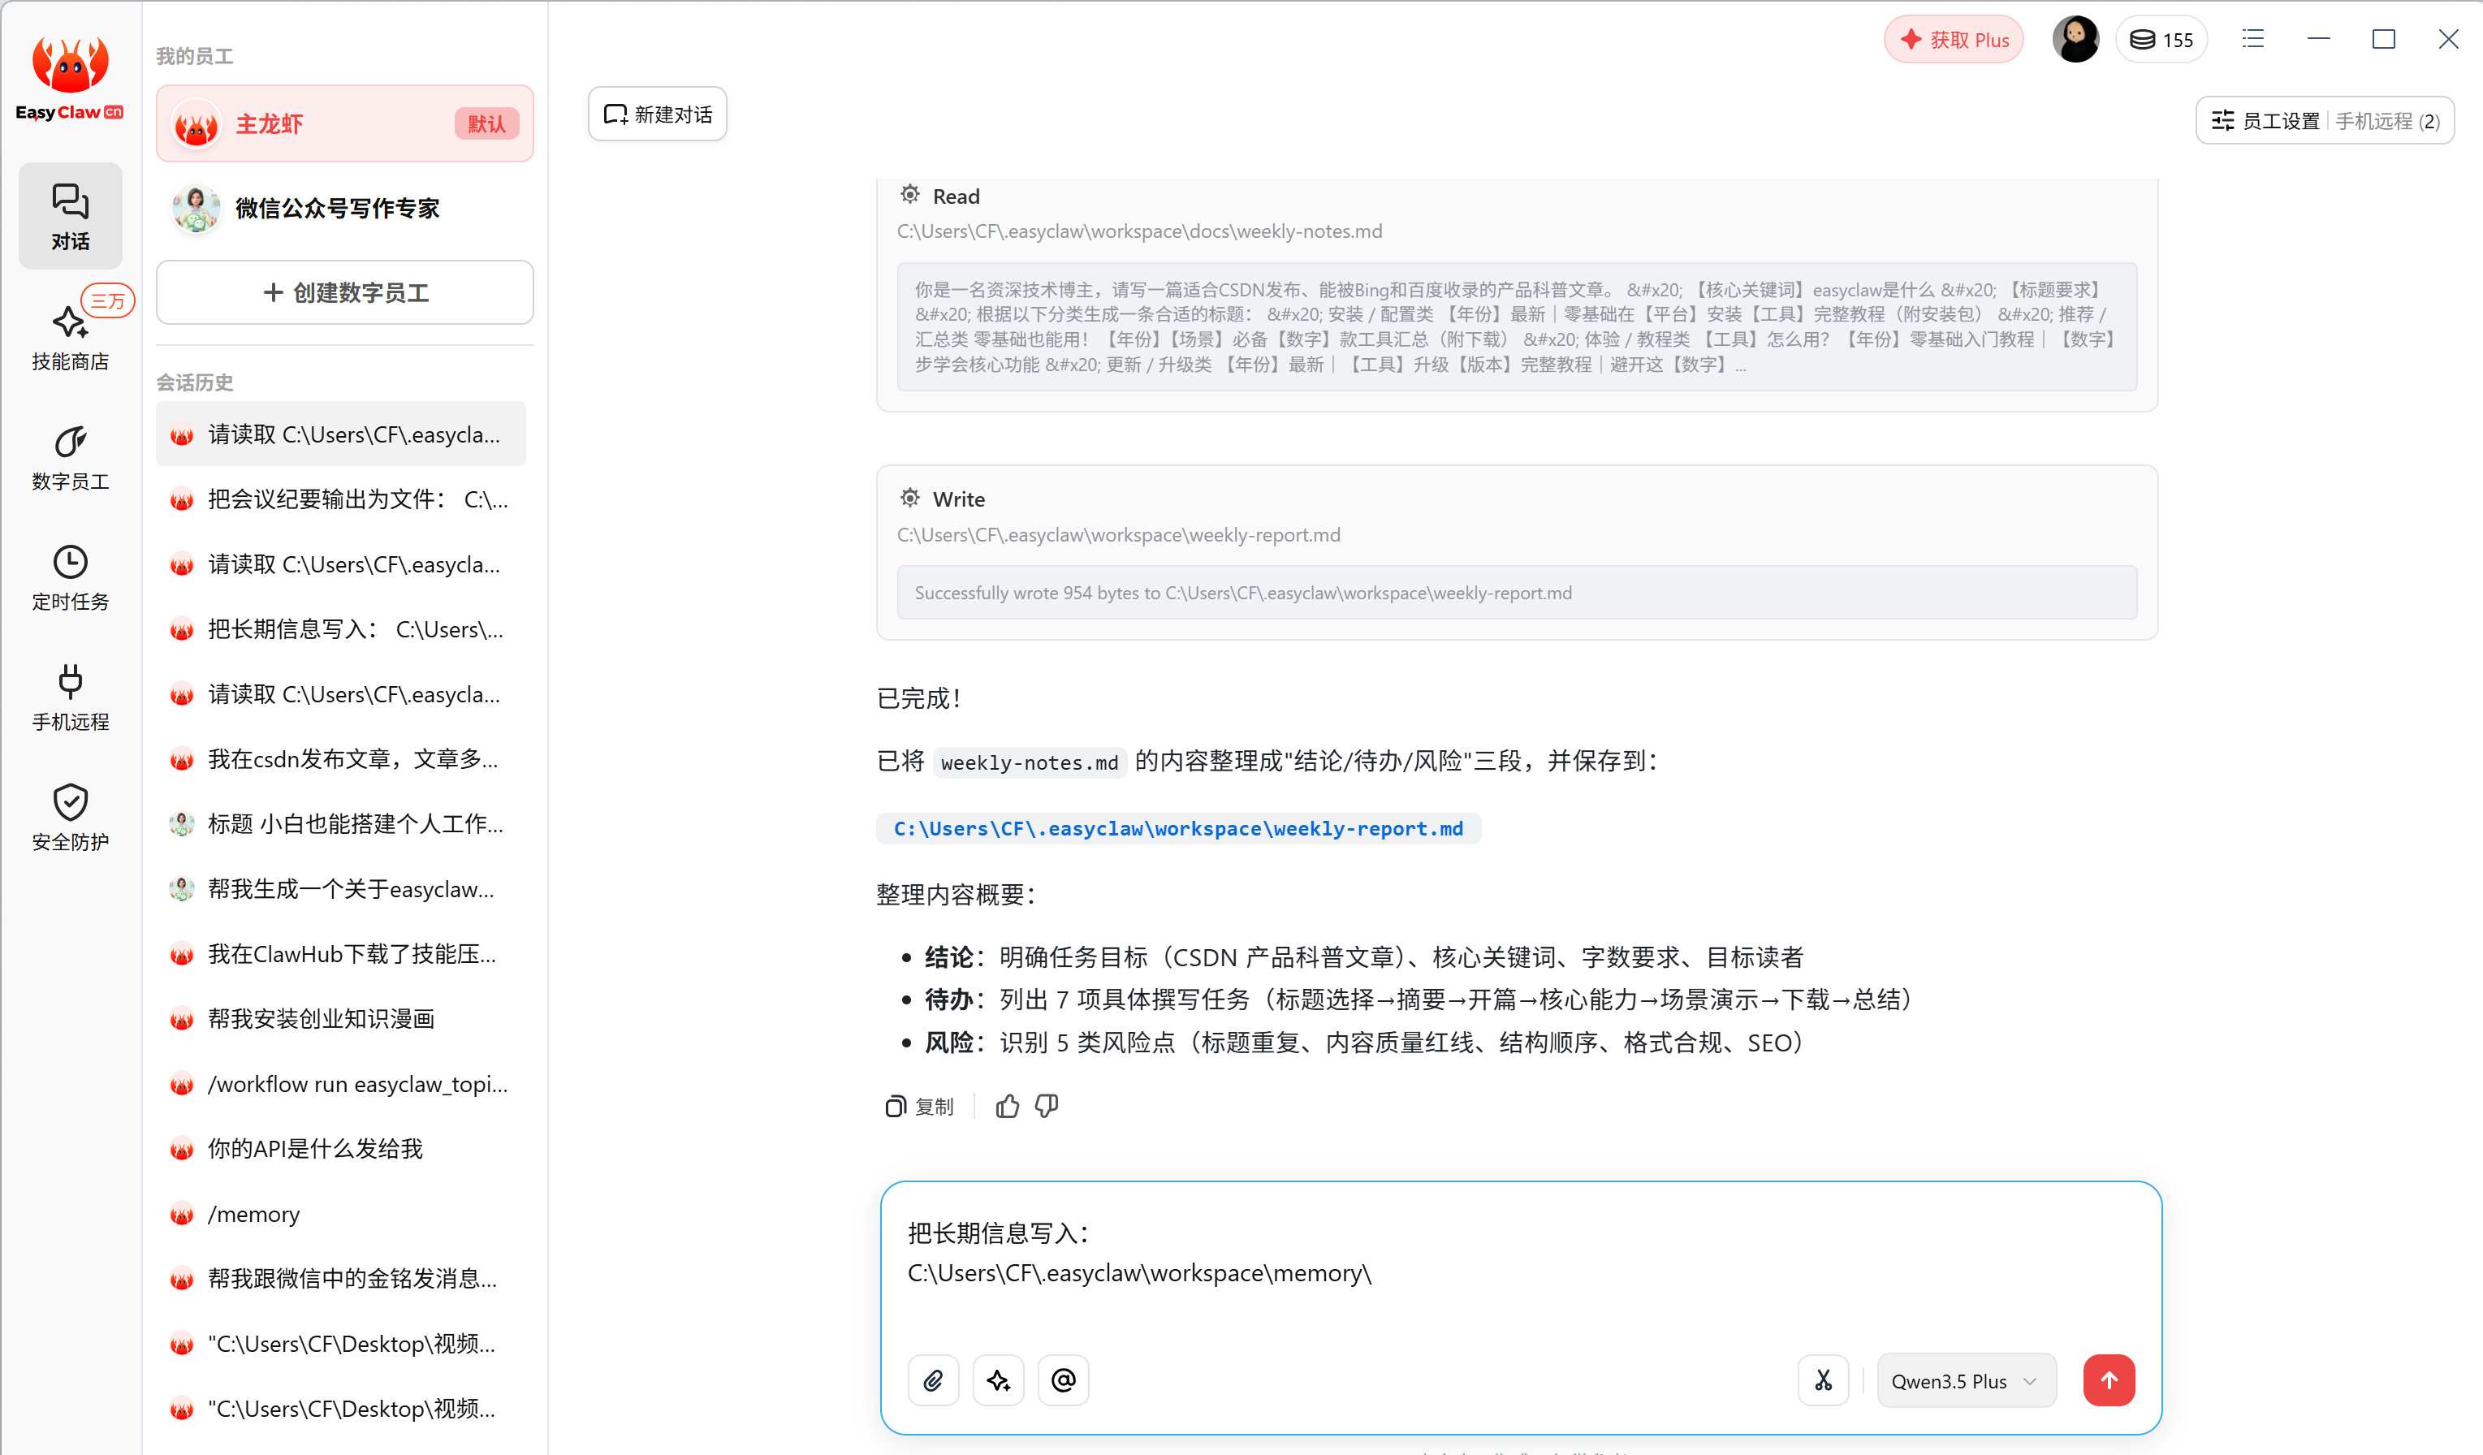
Task: Open 手机远程 (2) in top right
Action: pos(2386,121)
